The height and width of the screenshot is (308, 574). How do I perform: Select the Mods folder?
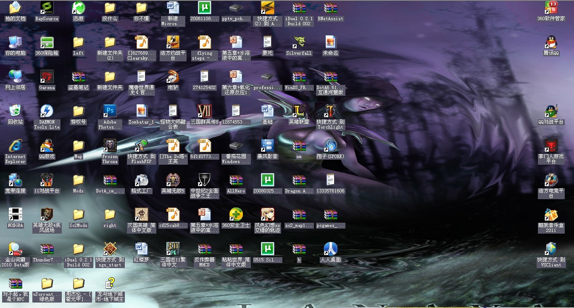(x=78, y=180)
